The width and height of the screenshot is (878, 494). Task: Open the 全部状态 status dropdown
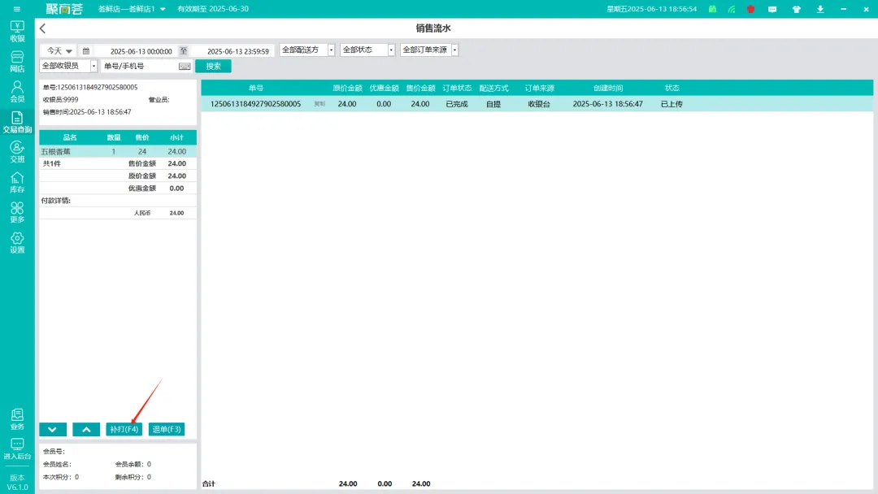click(x=367, y=50)
